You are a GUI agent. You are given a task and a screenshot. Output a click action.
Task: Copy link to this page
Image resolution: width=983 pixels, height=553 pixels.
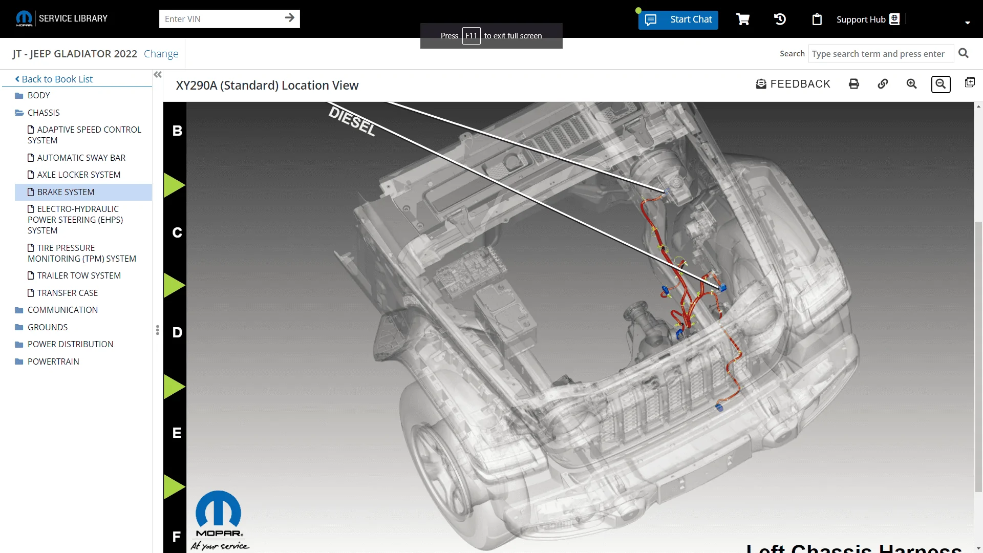pyautogui.click(x=883, y=84)
